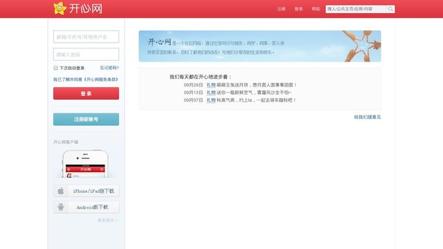Screen dimensions: 443x249
Task: Download Android版 client
Action: (86, 207)
